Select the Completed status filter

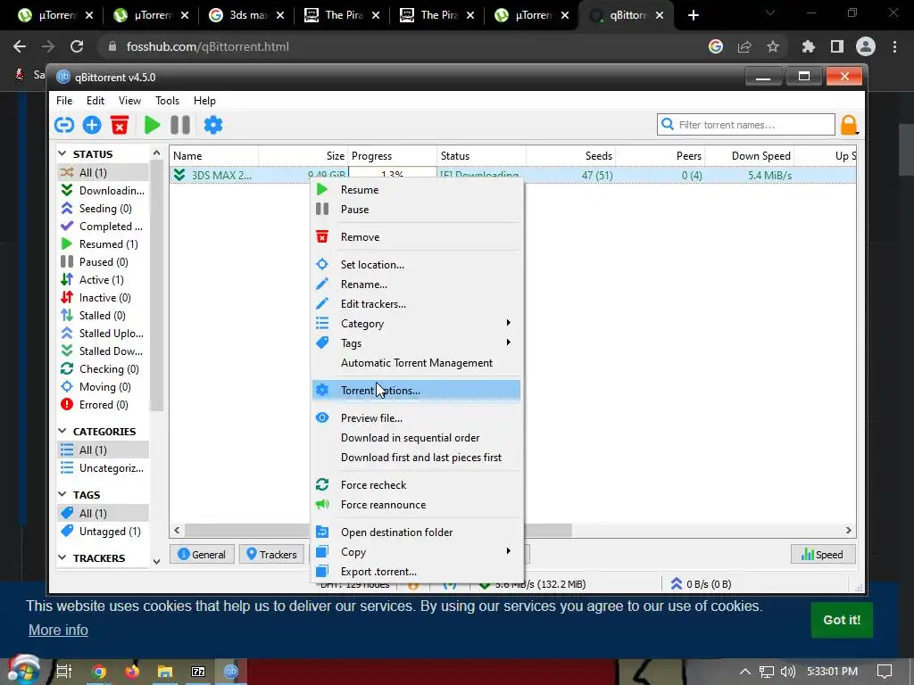(x=104, y=226)
